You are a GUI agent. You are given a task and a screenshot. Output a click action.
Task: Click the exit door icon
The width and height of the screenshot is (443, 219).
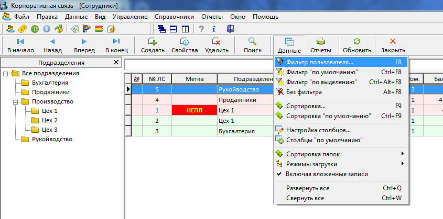point(230,29)
